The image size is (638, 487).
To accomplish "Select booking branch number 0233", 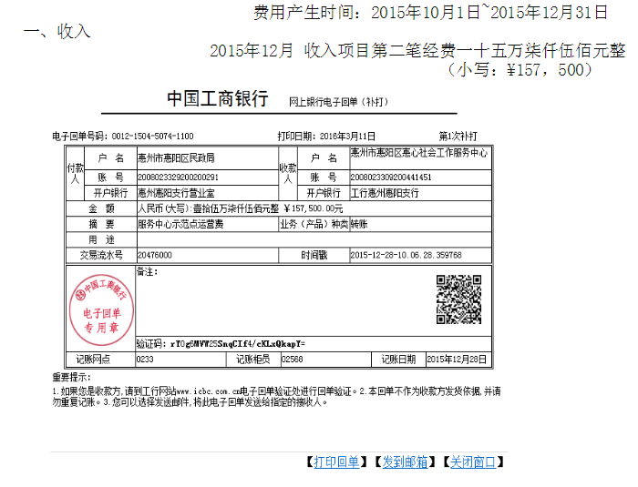I will [x=144, y=360].
